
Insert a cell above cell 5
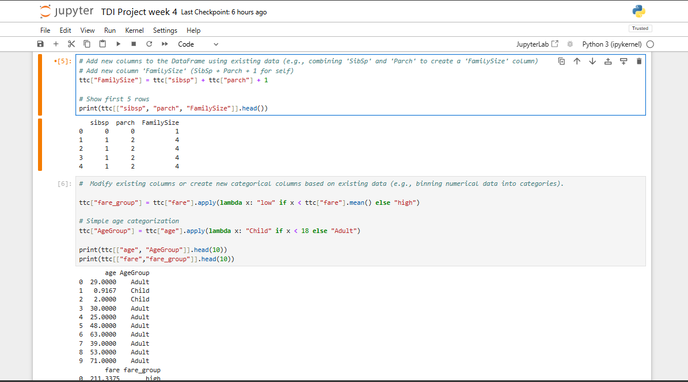point(608,62)
